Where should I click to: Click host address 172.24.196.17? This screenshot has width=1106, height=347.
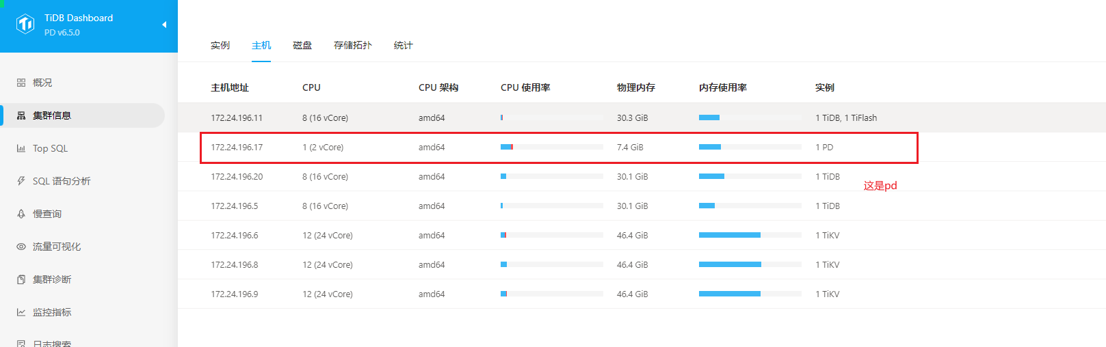(237, 147)
